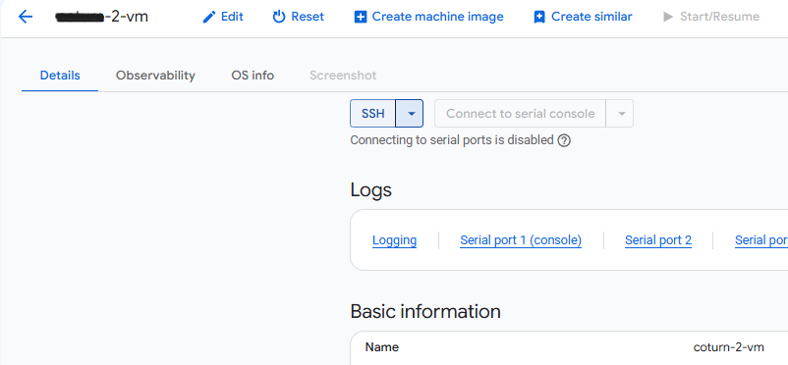Open the Observability tab
Screen dimensions: 788x365
[155, 76]
